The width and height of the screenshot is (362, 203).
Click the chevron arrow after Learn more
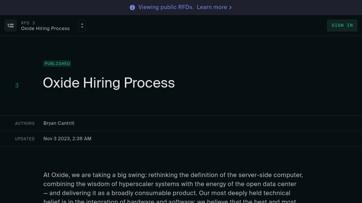point(230,8)
